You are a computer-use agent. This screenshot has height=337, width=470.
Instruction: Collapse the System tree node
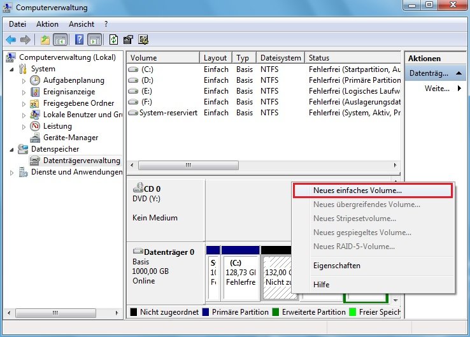(x=11, y=69)
